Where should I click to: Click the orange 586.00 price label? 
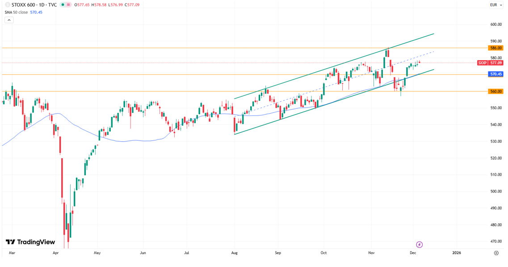coord(496,48)
